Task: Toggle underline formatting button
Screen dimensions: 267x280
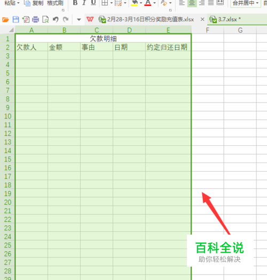Action: (x=93, y=3)
